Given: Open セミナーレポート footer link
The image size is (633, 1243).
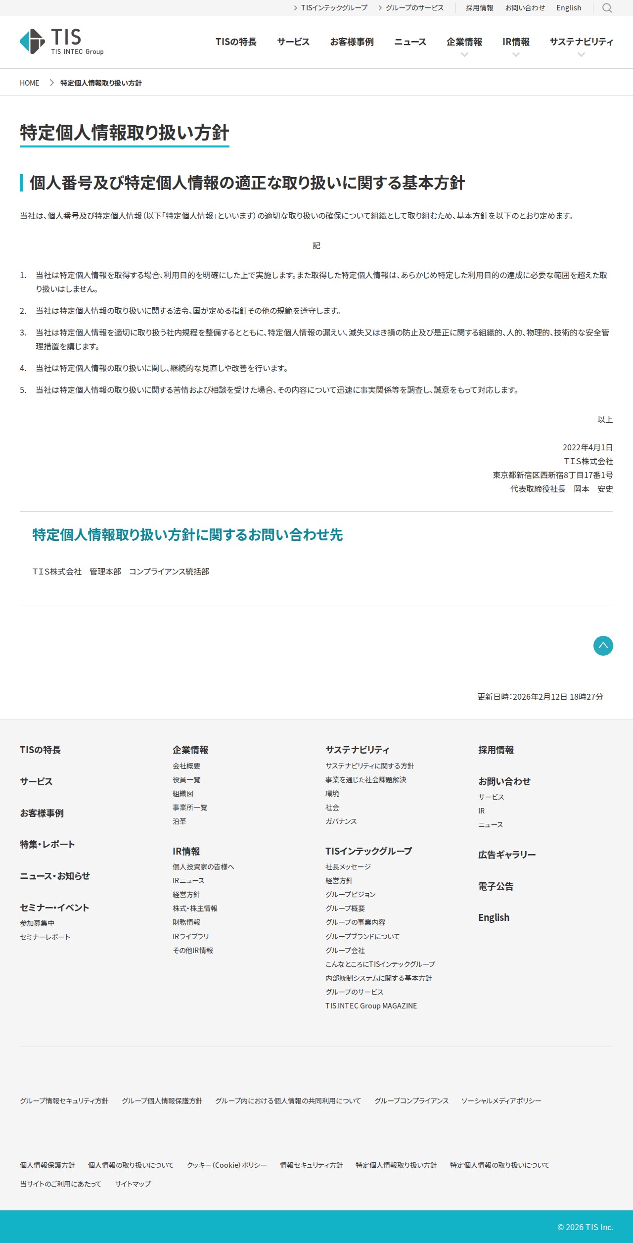Looking at the screenshot, I should [x=45, y=937].
